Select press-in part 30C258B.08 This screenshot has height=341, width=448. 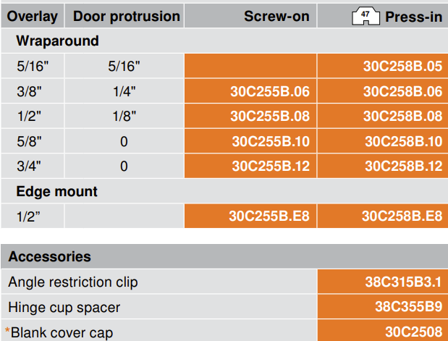[x=402, y=116]
